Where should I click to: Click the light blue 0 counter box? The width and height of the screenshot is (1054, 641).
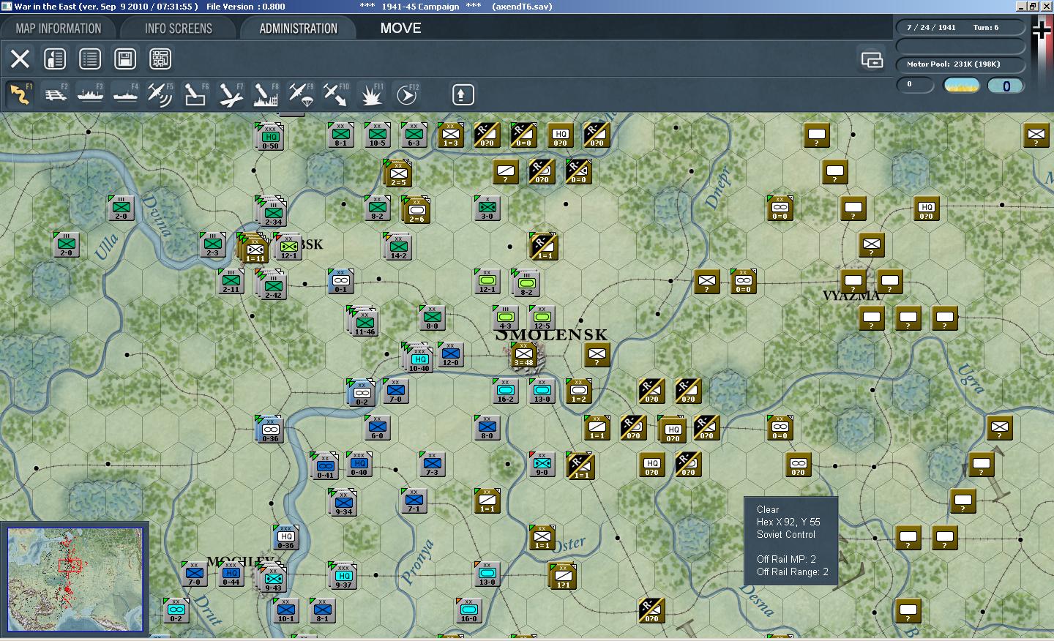(1006, 86)
